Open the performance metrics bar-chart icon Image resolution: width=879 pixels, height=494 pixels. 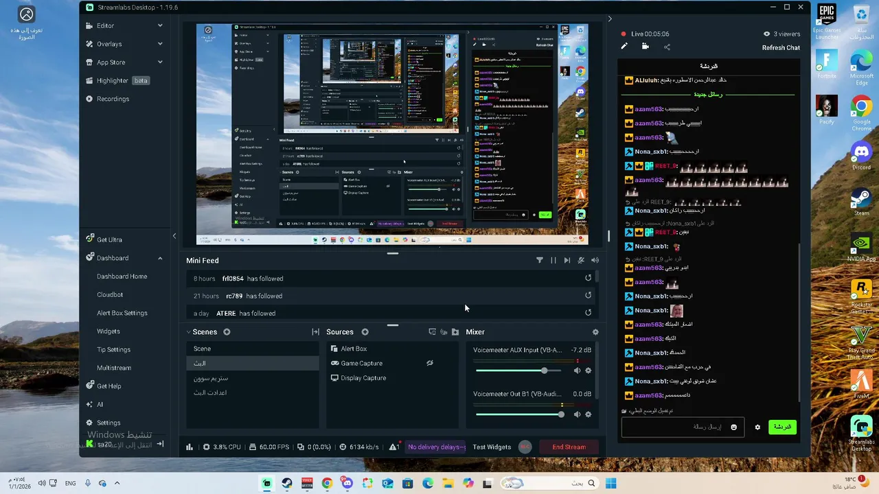[x=190, y=447]
